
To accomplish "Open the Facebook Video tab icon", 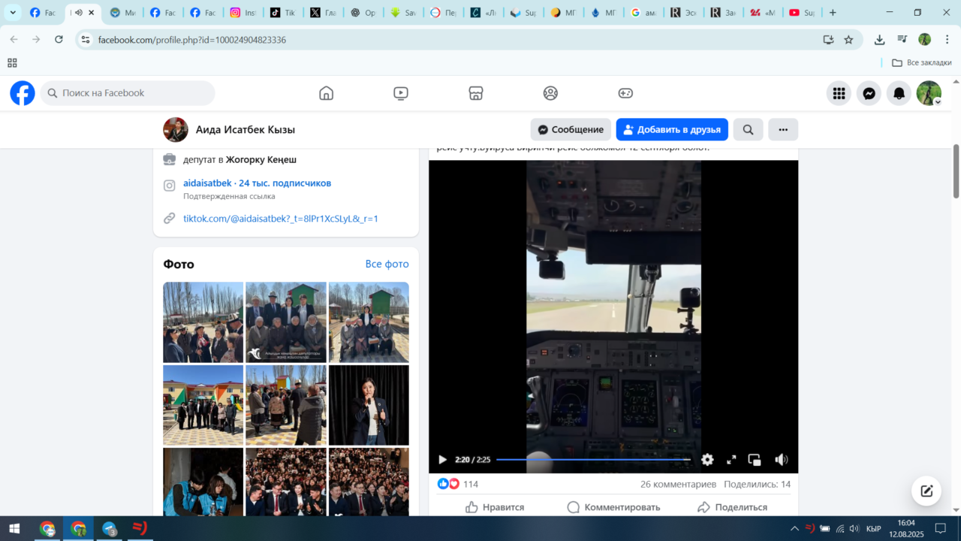I will [x=401, y=93].
